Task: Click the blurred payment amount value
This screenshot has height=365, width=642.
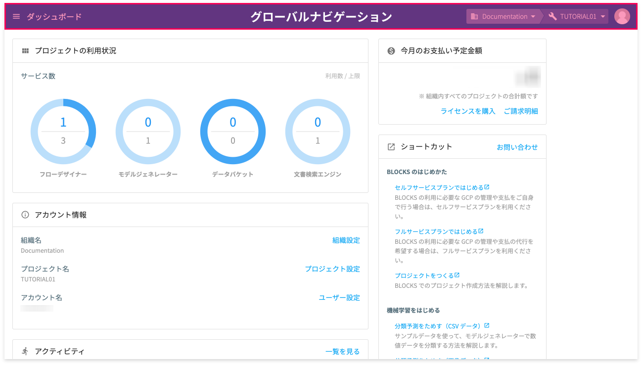Action: click(527, 78)
